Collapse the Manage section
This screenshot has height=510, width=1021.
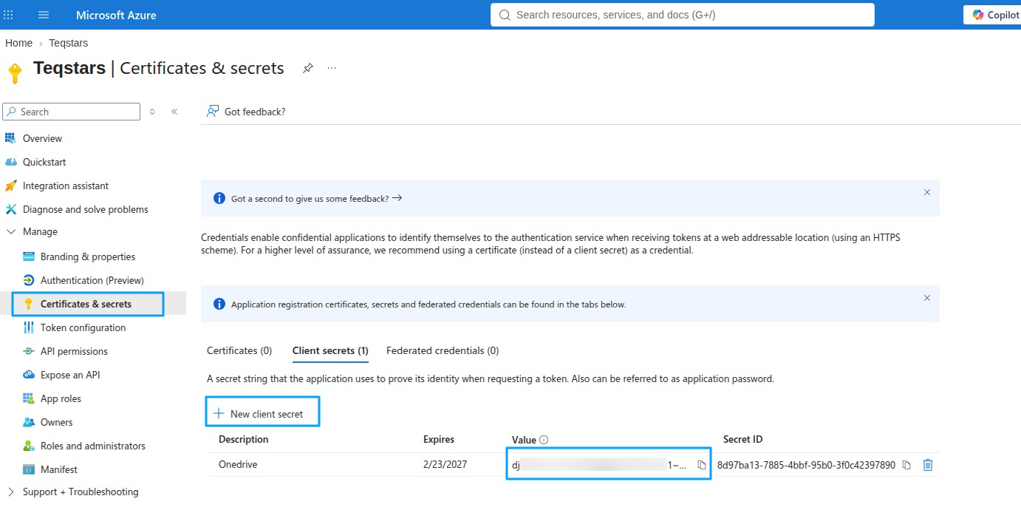(x=40, y=231)
